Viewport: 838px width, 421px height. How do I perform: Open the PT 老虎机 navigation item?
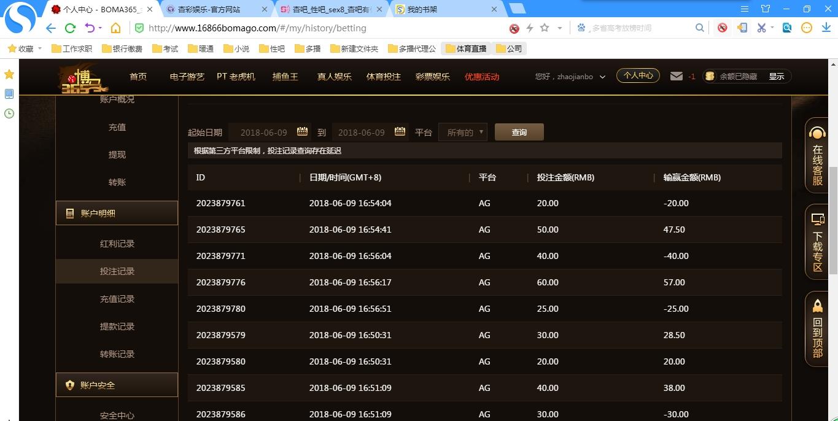tap(236, 77)
